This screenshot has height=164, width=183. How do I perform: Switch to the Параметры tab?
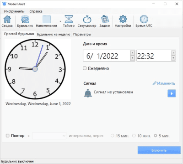click(82, 34)
